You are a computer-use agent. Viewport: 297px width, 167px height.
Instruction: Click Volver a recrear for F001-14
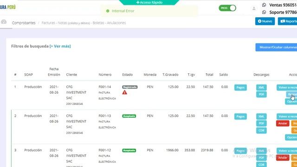(x=287, y=88)
